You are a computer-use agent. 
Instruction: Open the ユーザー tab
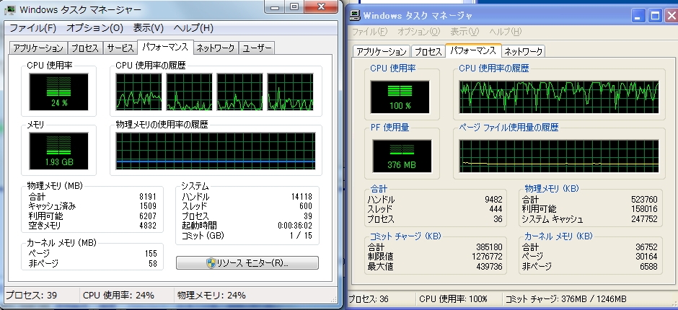coord(257,48)
